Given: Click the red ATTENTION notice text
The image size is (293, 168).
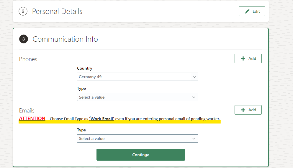Looking at the screenshot, I should click(x=32, y=118).
